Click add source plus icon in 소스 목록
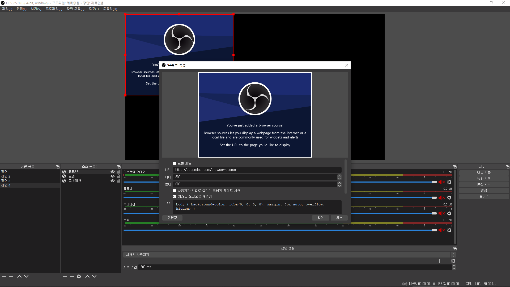 click(65, 276)
